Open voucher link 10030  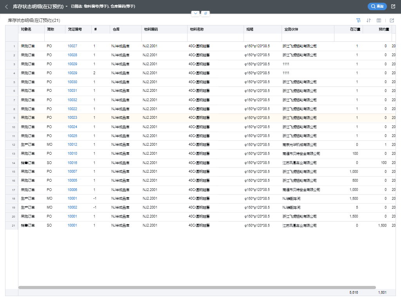point(72,82)
